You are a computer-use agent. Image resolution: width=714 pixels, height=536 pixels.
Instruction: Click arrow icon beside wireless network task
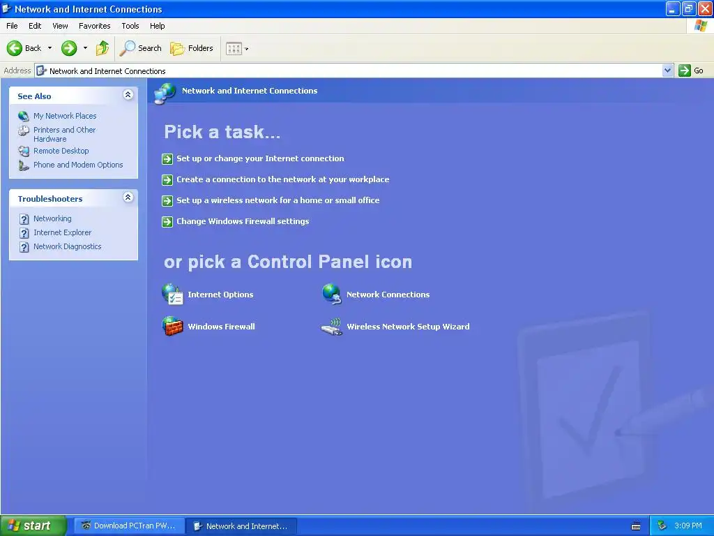[167, 200]
